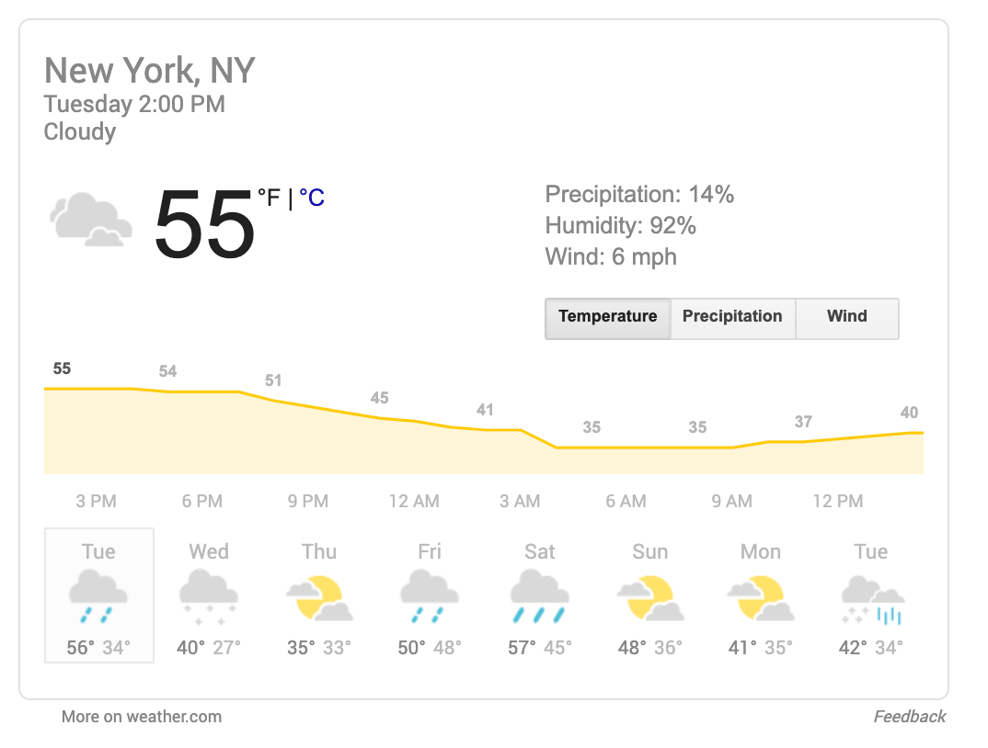
Task: Click the 12 AM label on chart
Action: [x=414, y=501]
